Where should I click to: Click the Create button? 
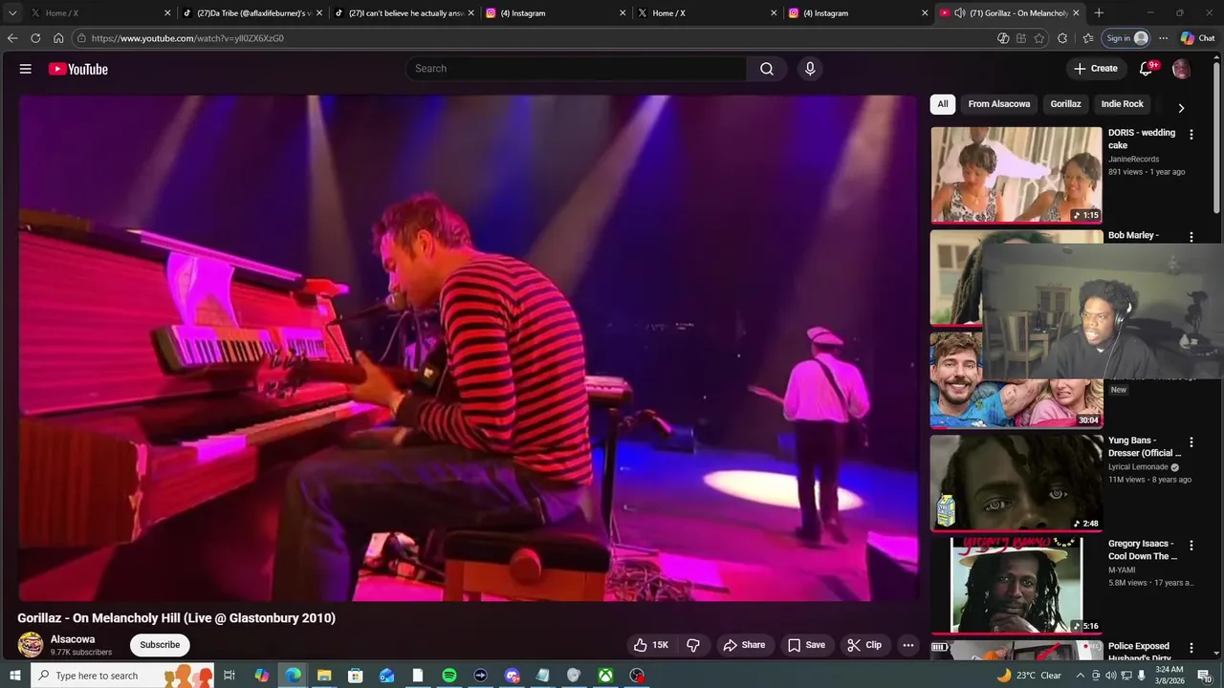[x=1096, y=69]
